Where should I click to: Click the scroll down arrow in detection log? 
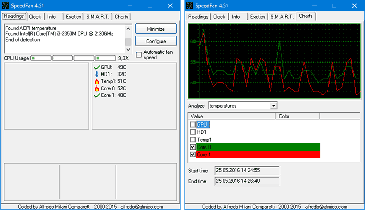tap(128, 50)
